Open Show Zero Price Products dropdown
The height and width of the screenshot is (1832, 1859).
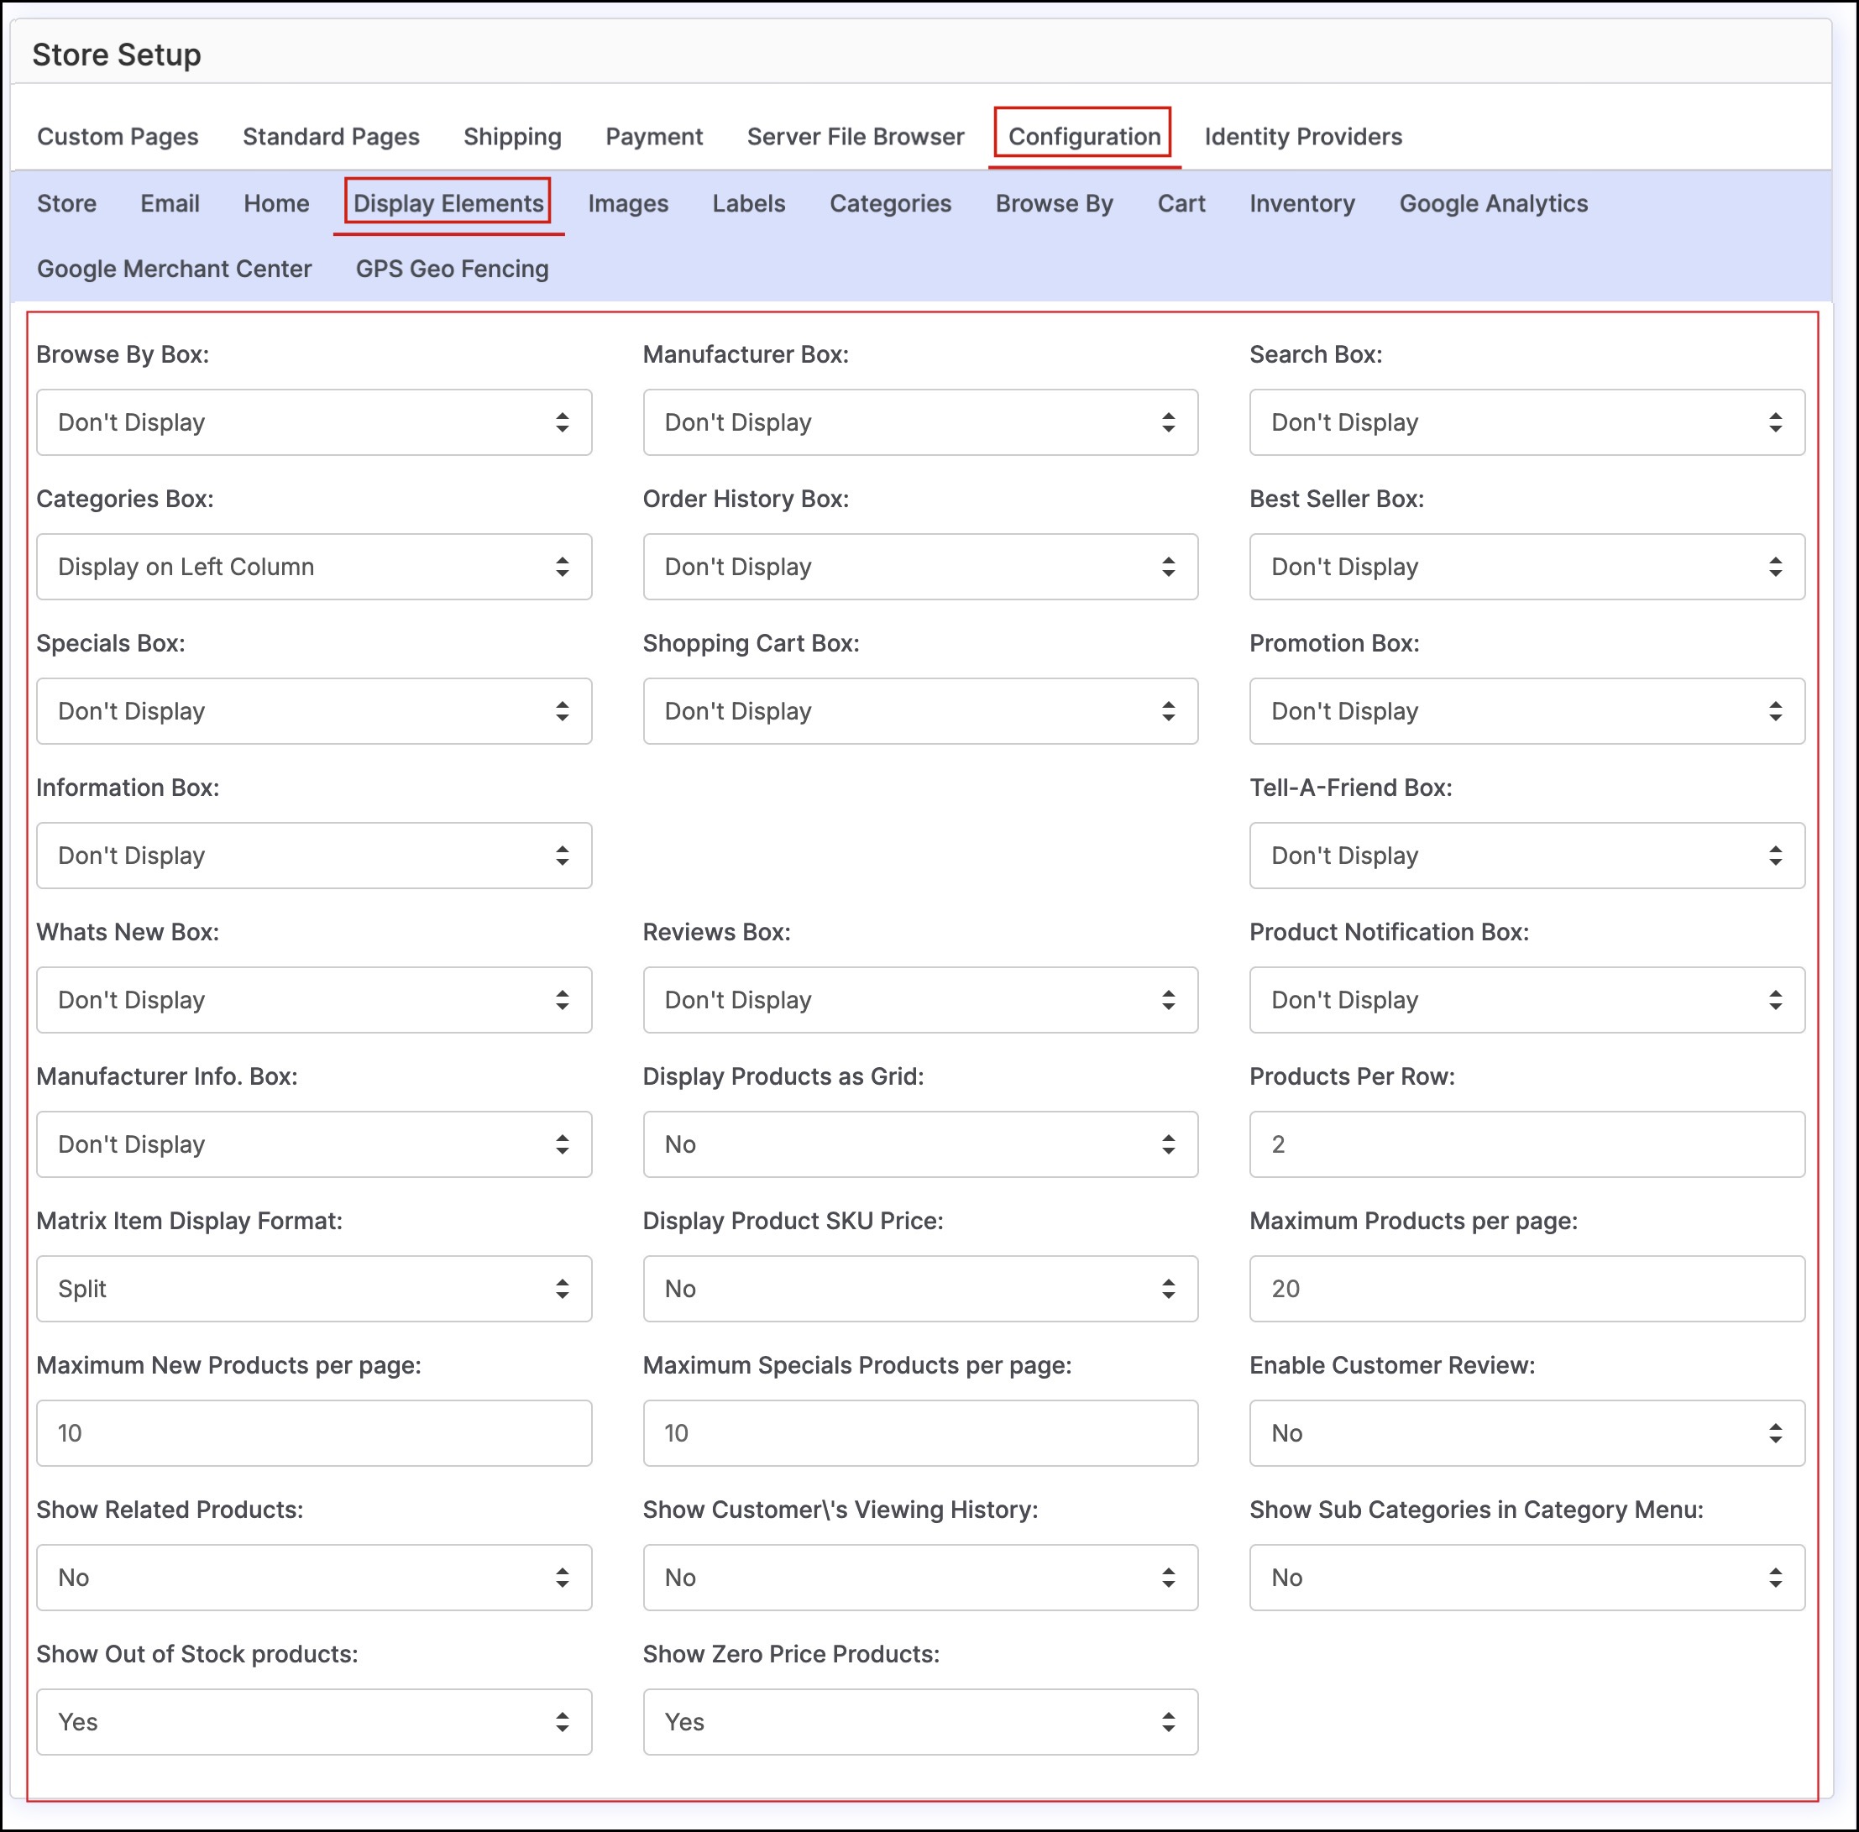tap(920, 1721)
